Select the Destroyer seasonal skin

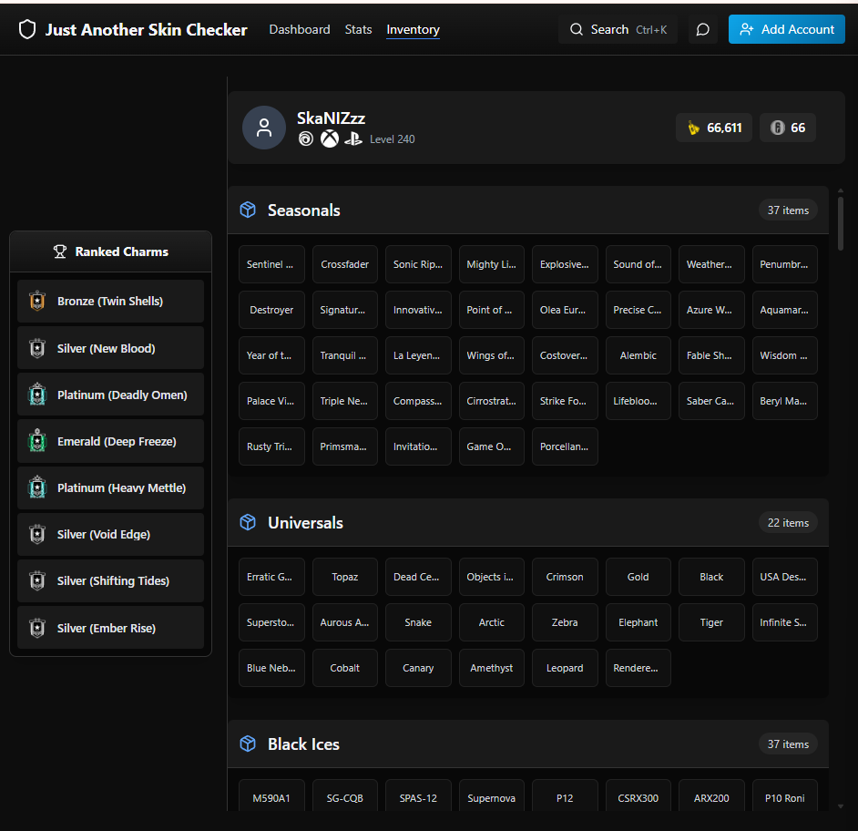click(271, 310)
